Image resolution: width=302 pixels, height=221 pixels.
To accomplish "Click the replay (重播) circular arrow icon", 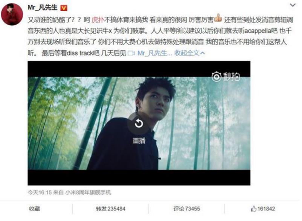I will pyautogui.click(x=139, y=123).
